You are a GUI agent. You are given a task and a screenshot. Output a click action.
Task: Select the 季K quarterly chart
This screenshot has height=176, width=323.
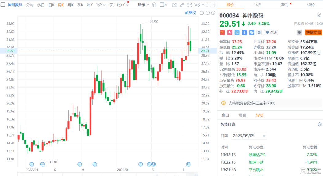click(80, 5)
